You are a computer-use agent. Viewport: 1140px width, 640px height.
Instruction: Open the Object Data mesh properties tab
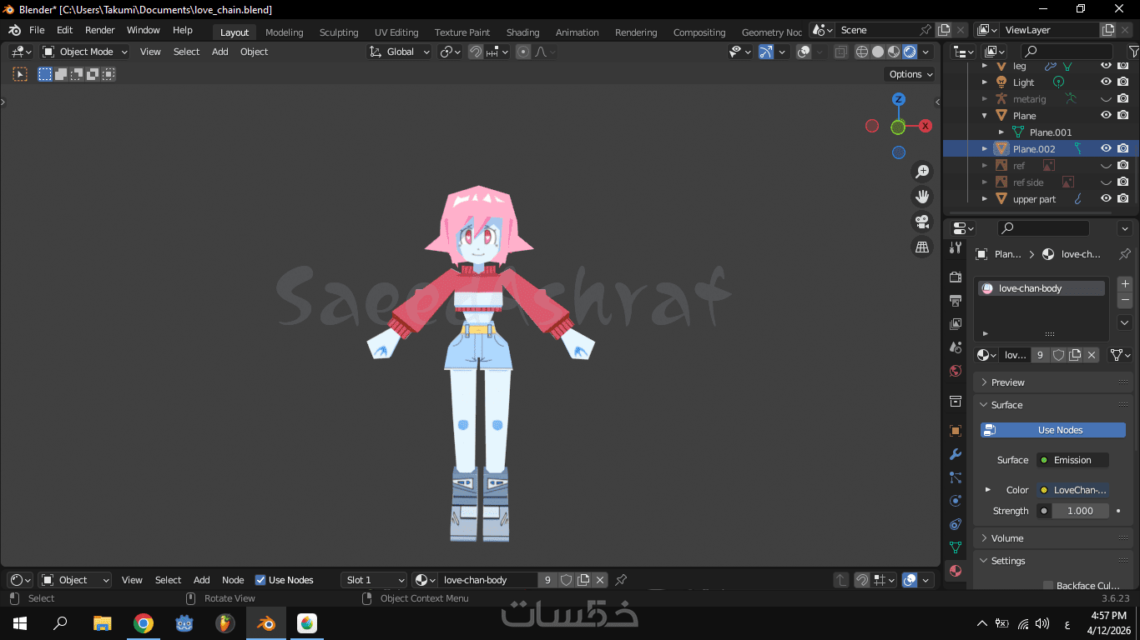click(956, 547)
